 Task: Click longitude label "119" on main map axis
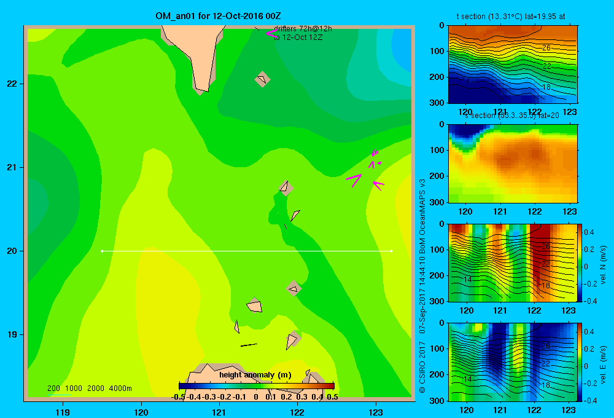63,412
